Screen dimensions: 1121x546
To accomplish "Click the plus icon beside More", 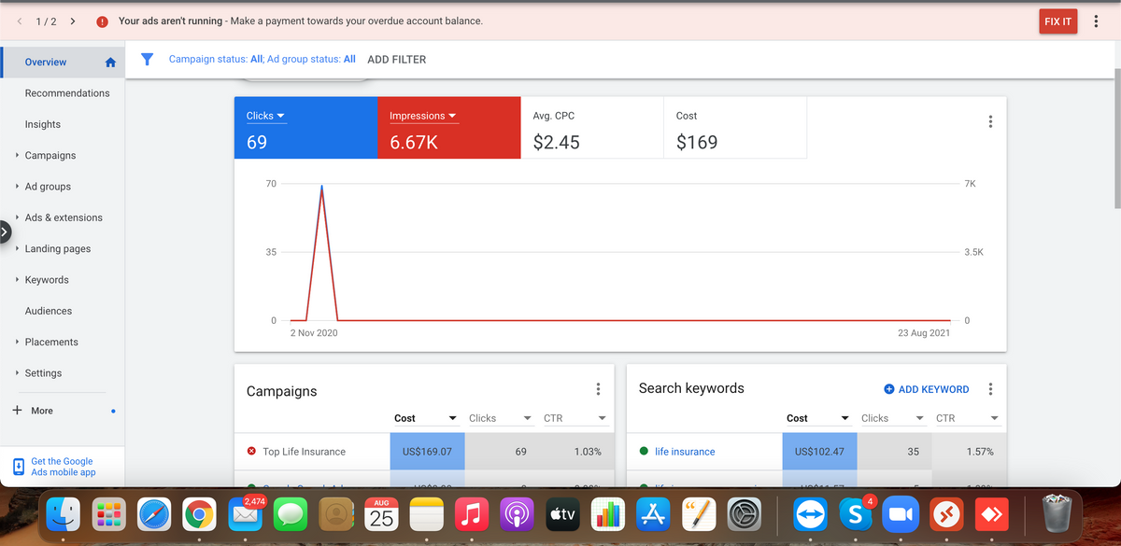I will 17,411.
